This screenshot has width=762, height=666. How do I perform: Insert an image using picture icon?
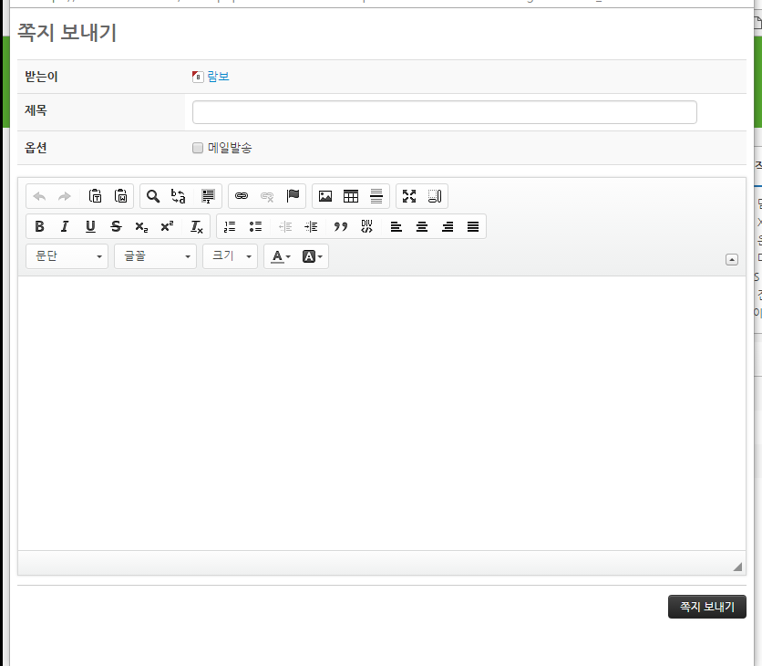click(x=325, y=196)
